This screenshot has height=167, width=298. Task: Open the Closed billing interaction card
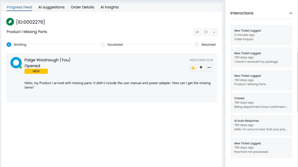click(261, 103)
